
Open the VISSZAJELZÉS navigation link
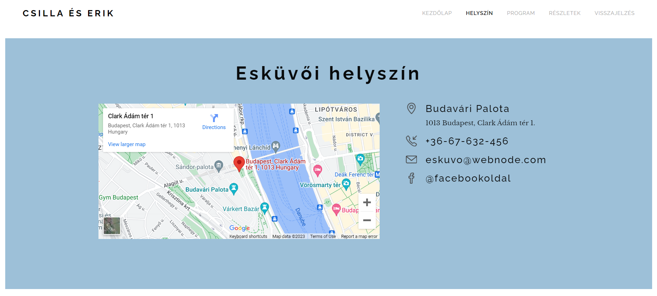pos(614,13)
